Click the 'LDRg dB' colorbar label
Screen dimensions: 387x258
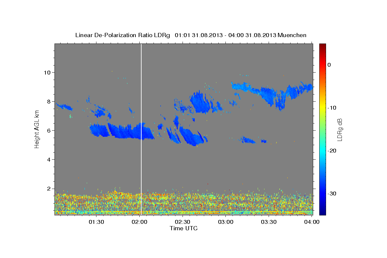(x=339, y=130)
